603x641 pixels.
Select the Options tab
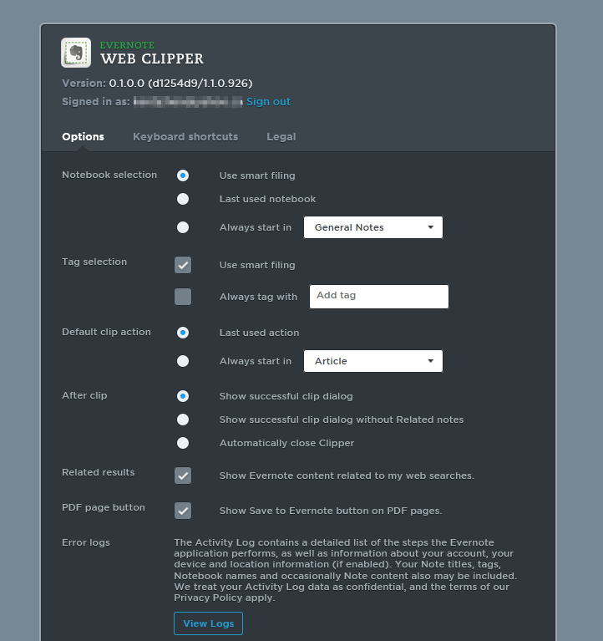pyautogui.click(x=83, y=136)
